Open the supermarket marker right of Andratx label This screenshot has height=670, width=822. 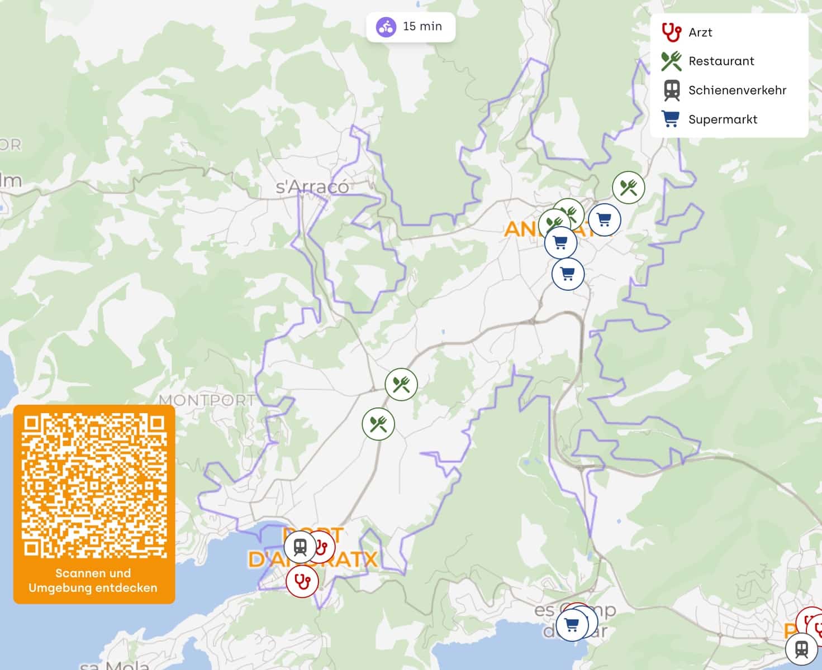[604, 220]
